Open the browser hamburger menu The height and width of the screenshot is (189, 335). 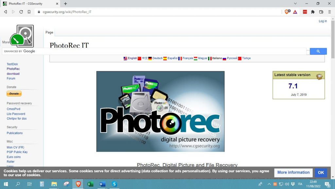point(329,12)
